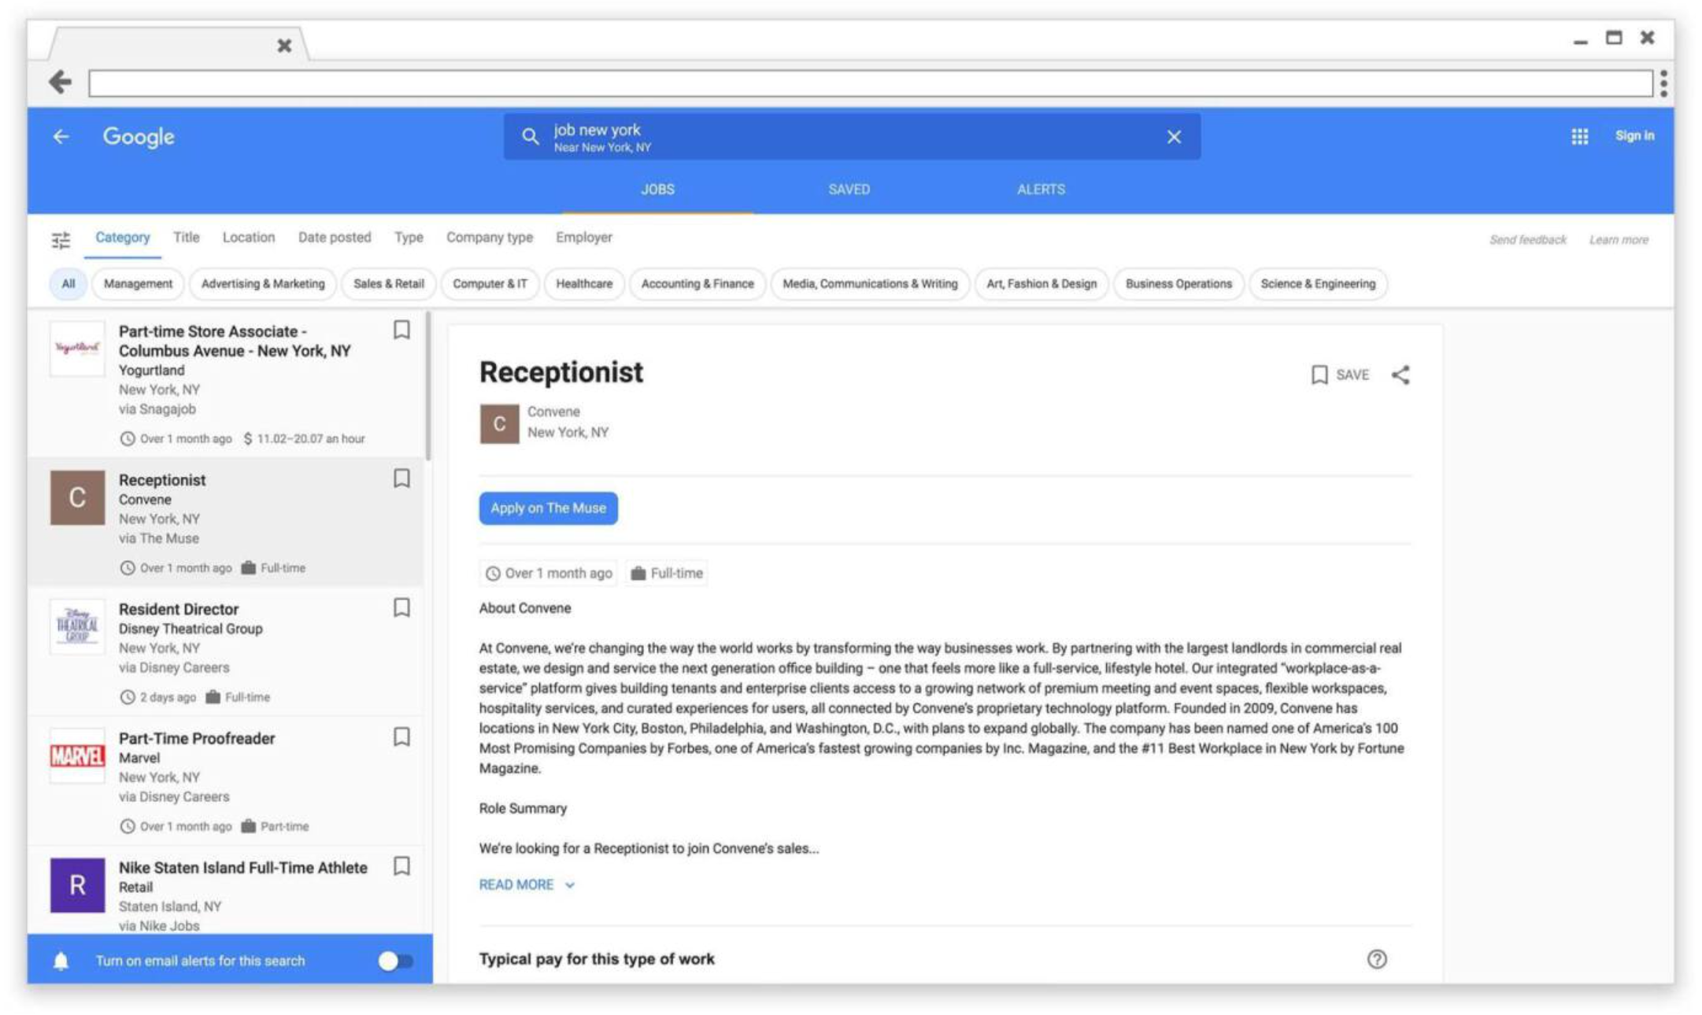Switch to the Saved tab
This screenshot has height=1015, width=1702.
point(849,190)
